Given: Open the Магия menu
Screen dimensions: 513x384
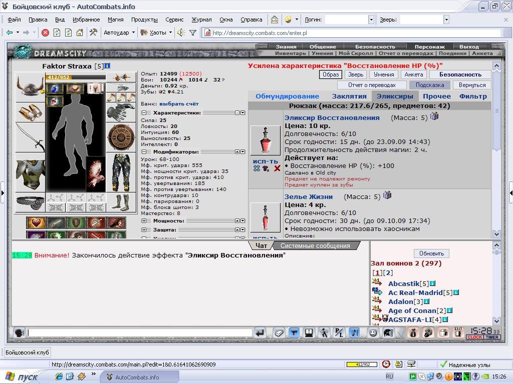Looking at the screenshot, I should [116, 19].
